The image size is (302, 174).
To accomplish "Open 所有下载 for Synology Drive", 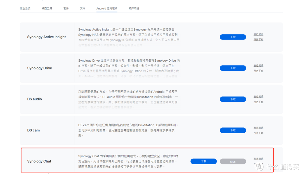I will (x=258, y=71).
